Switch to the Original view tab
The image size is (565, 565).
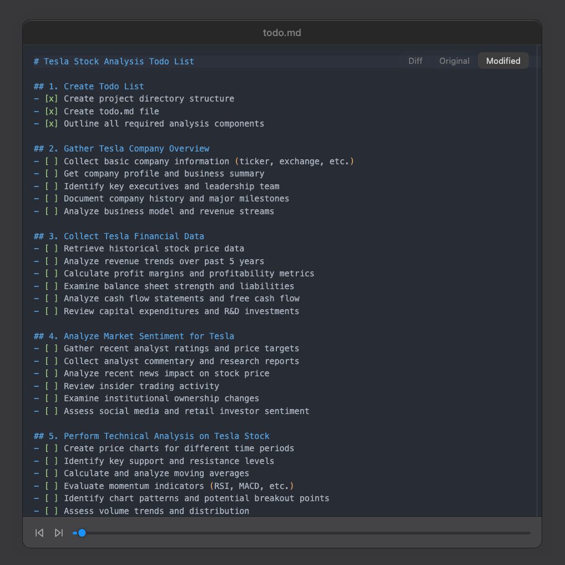[454, 61]
